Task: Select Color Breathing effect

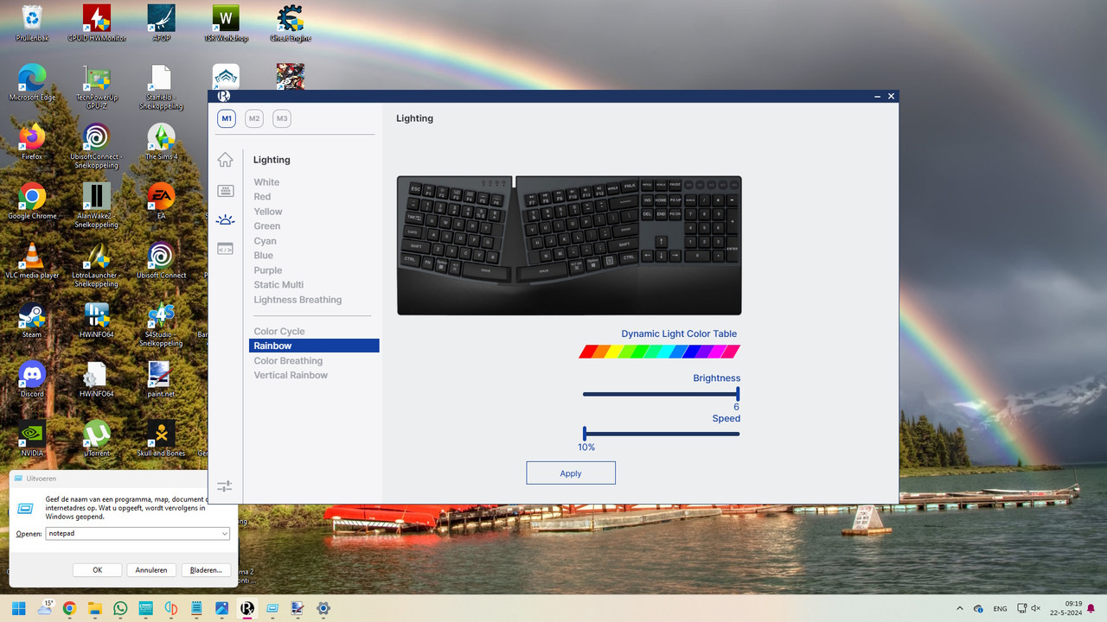Action: [x=288, y=361]
